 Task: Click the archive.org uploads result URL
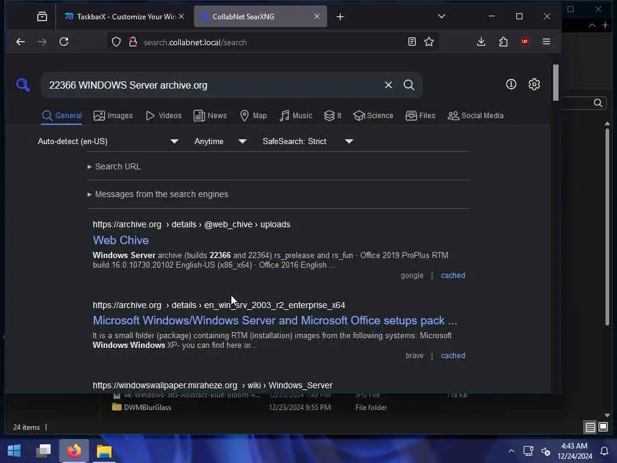(x=192, y=224)
